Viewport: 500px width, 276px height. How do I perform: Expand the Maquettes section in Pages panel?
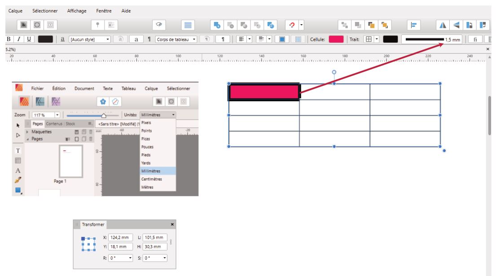tap(27, 132)
